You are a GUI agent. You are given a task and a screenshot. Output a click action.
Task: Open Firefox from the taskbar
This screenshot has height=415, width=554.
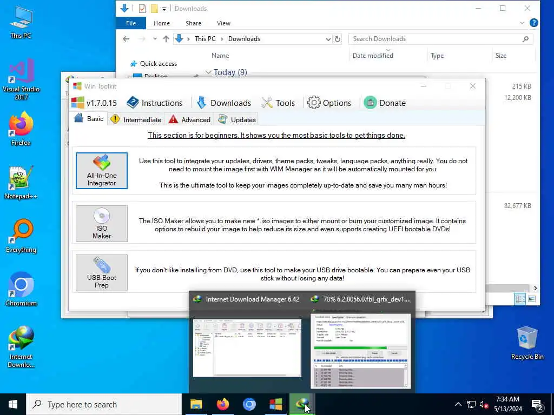[x=222, y=404]
